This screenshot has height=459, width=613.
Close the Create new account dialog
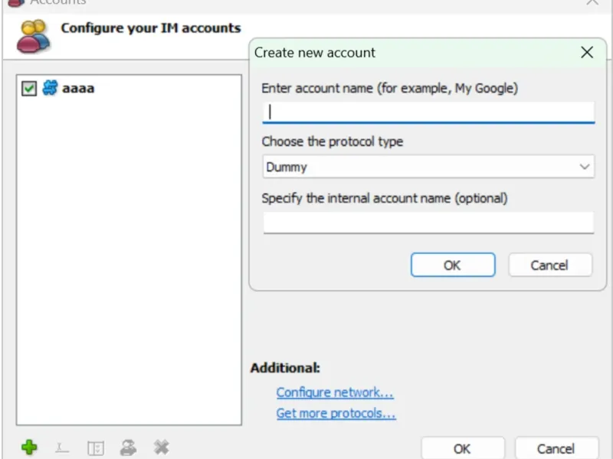(587, 52)
